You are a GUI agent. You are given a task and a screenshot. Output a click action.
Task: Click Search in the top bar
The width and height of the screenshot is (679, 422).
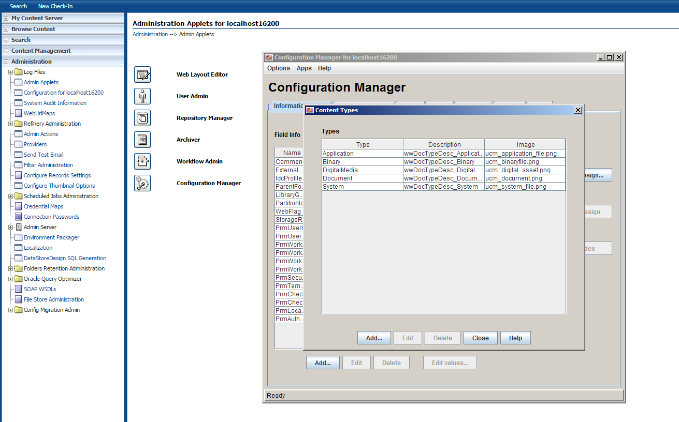tap(18, 6)
